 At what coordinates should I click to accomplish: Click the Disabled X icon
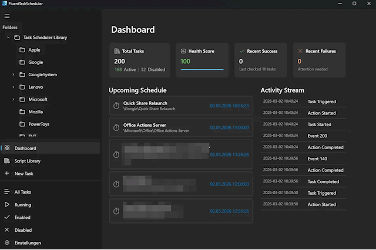[x=7, y=230]
